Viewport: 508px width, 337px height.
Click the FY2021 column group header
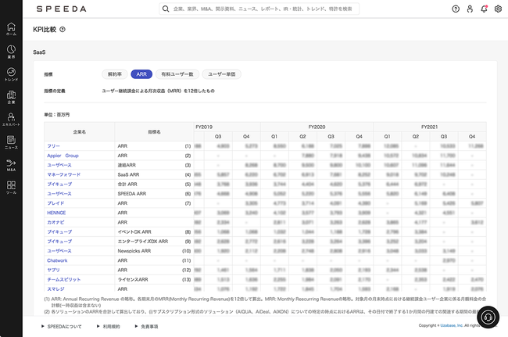[430, 127]
